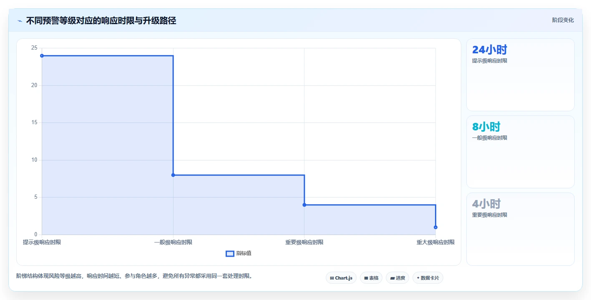591x300 pixels.
Task: Click the 一般级响应时限 card caption
Action: [490, 138]
